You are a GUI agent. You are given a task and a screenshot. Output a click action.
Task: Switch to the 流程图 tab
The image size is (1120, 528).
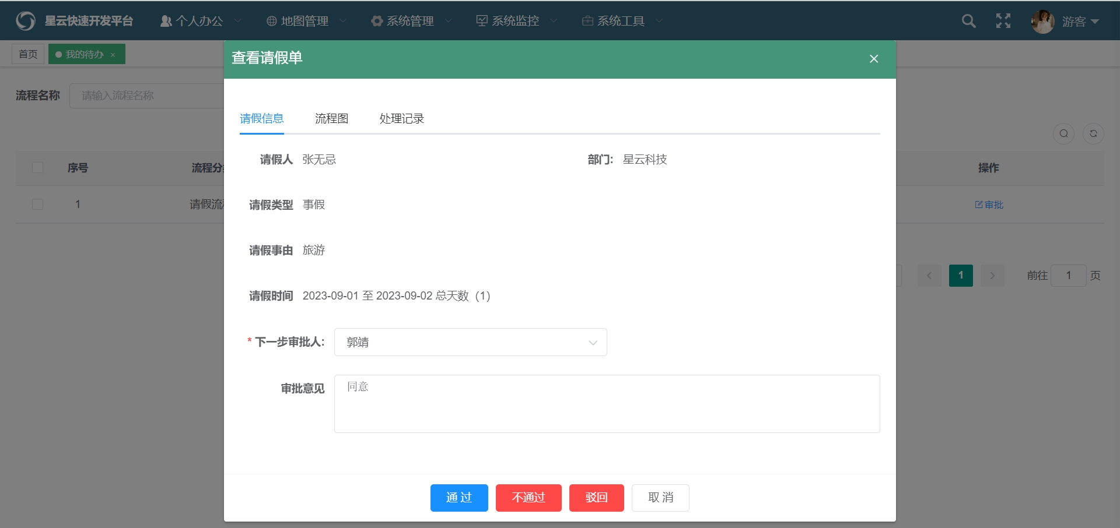click(x=331, y=119)
